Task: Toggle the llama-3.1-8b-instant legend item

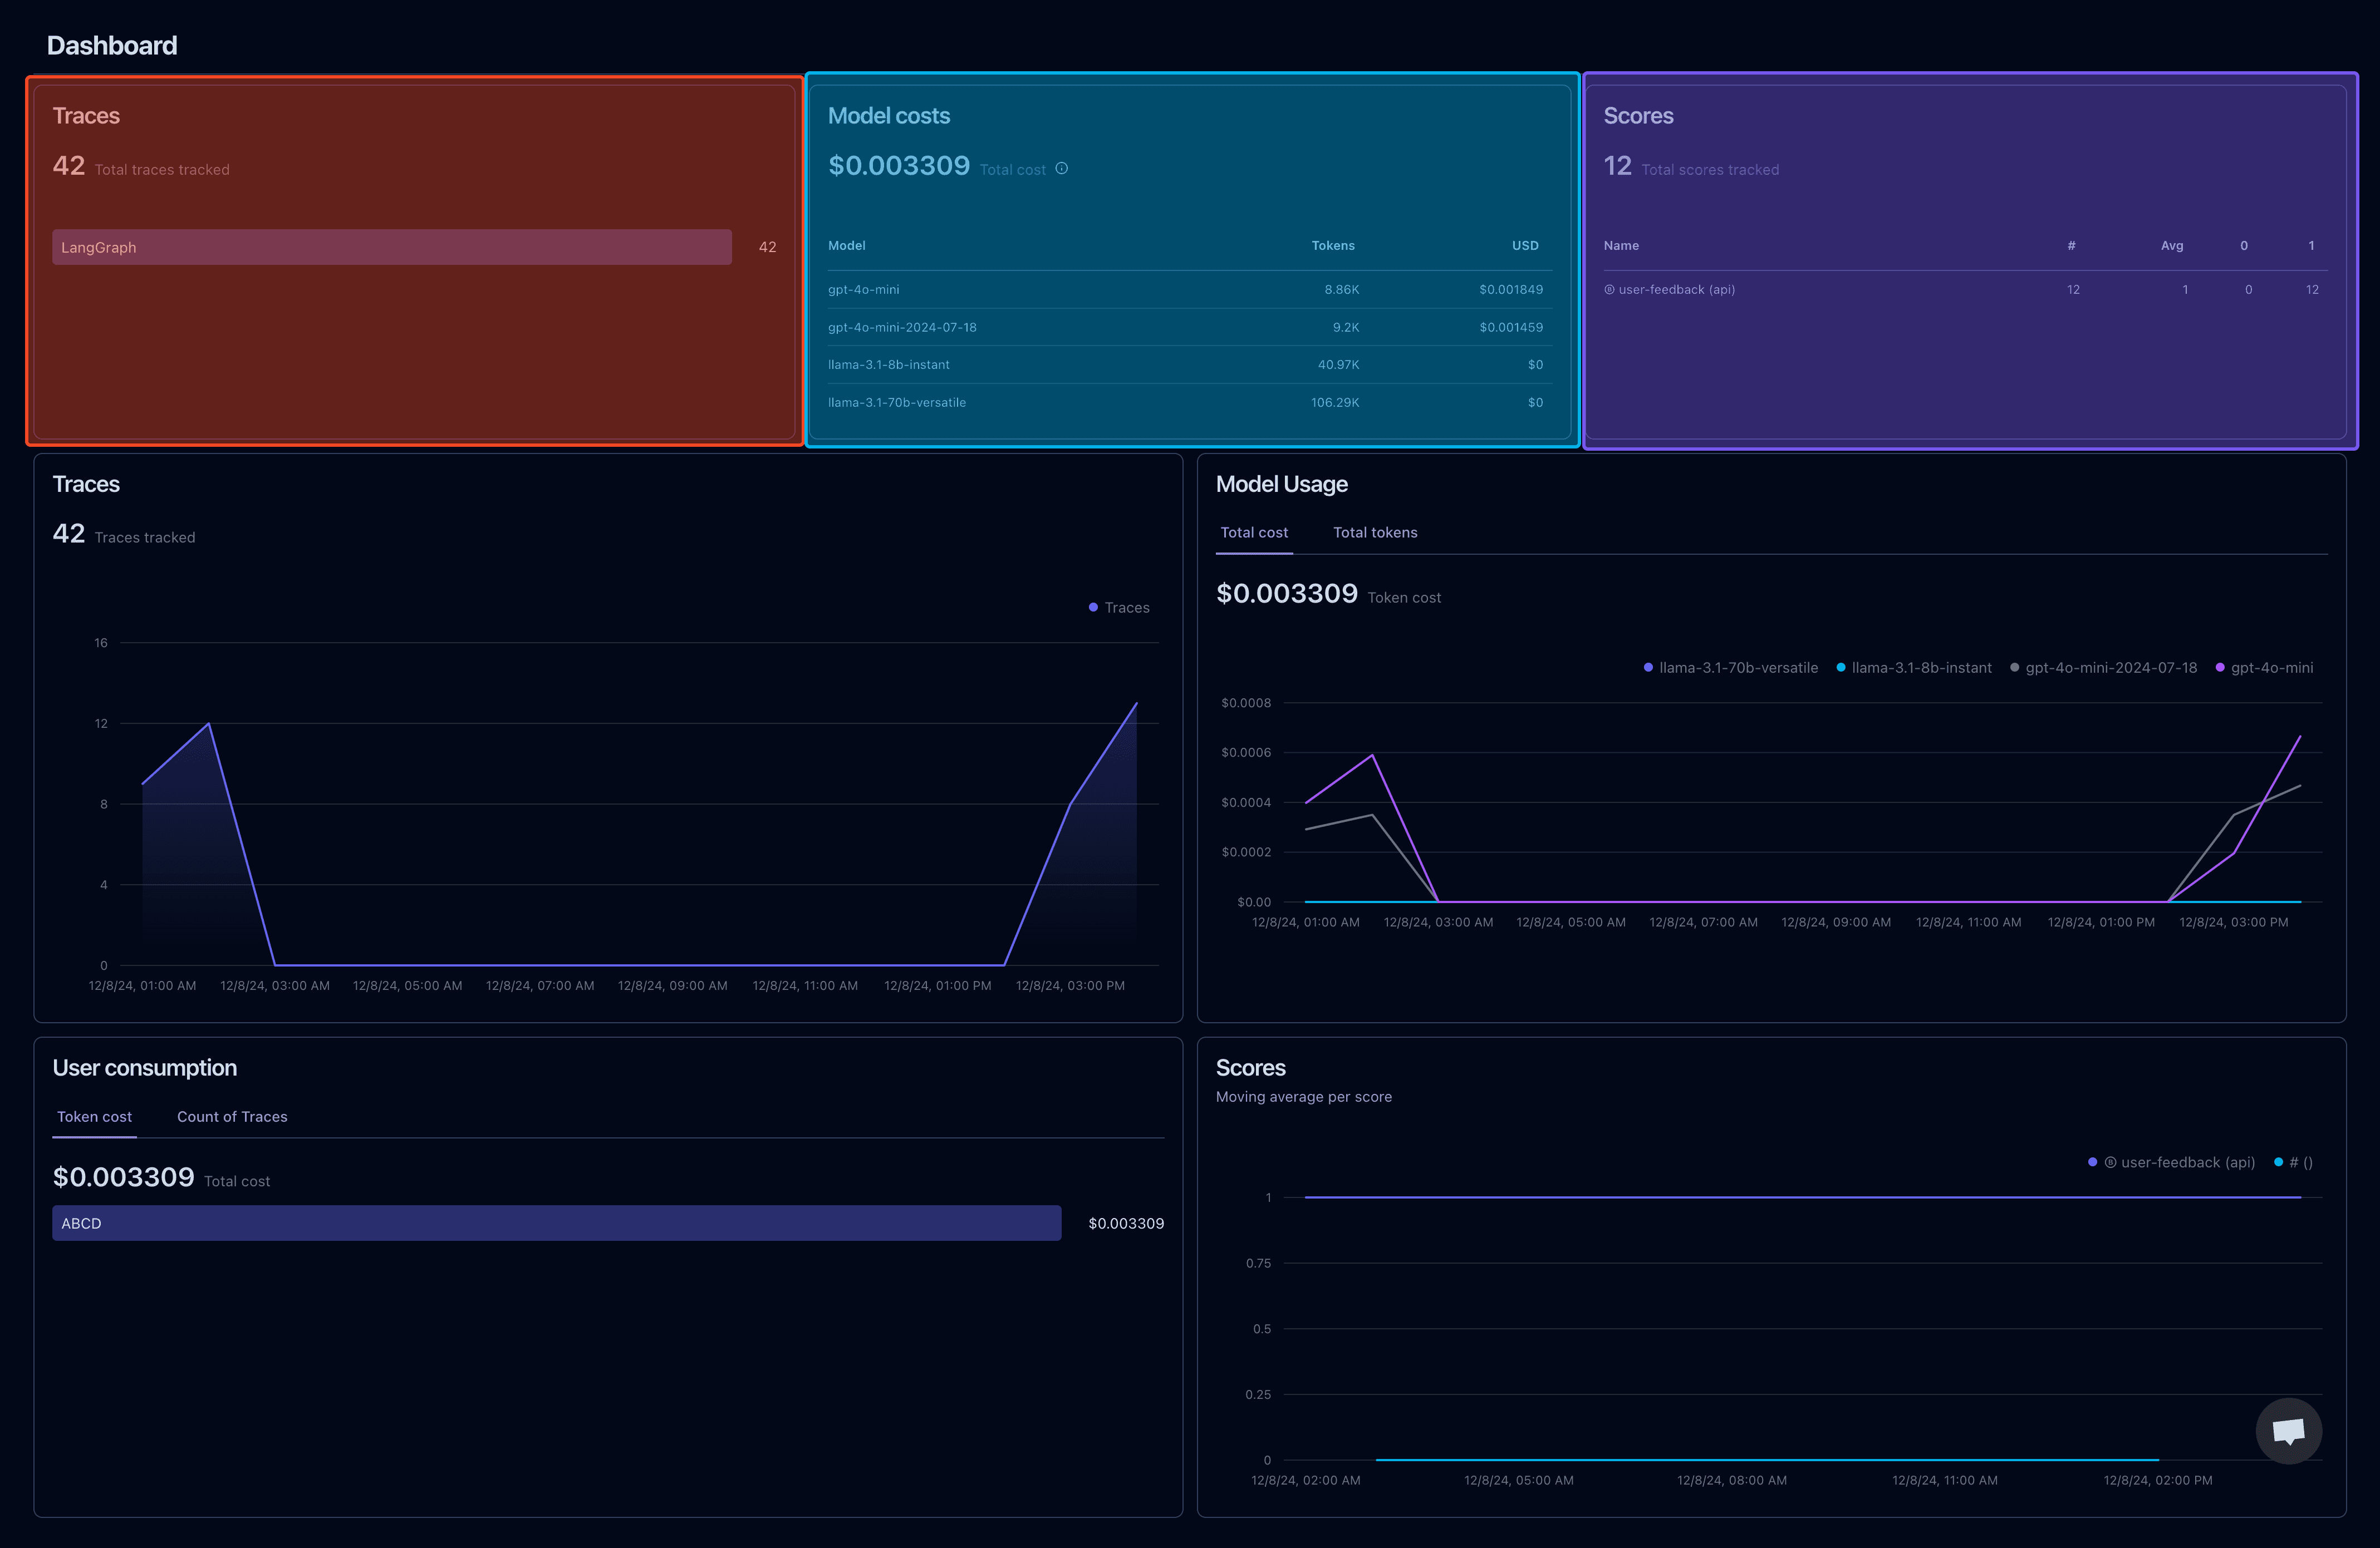Action: 1914,668
